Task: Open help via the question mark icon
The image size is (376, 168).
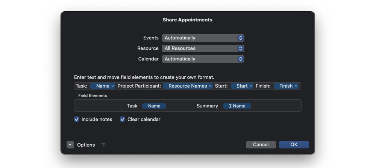Action: [x=103, y=145]
